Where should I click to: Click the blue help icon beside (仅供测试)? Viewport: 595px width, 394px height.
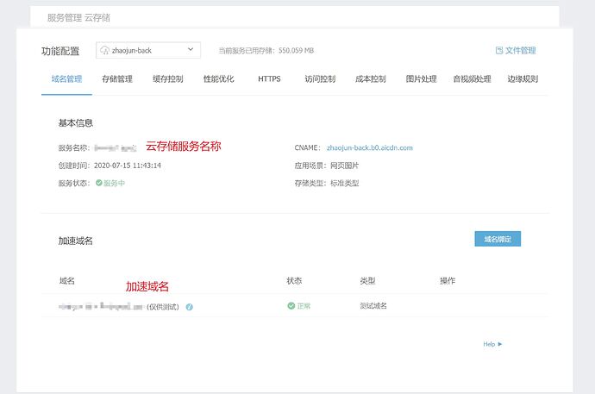[x=190, y=307]
